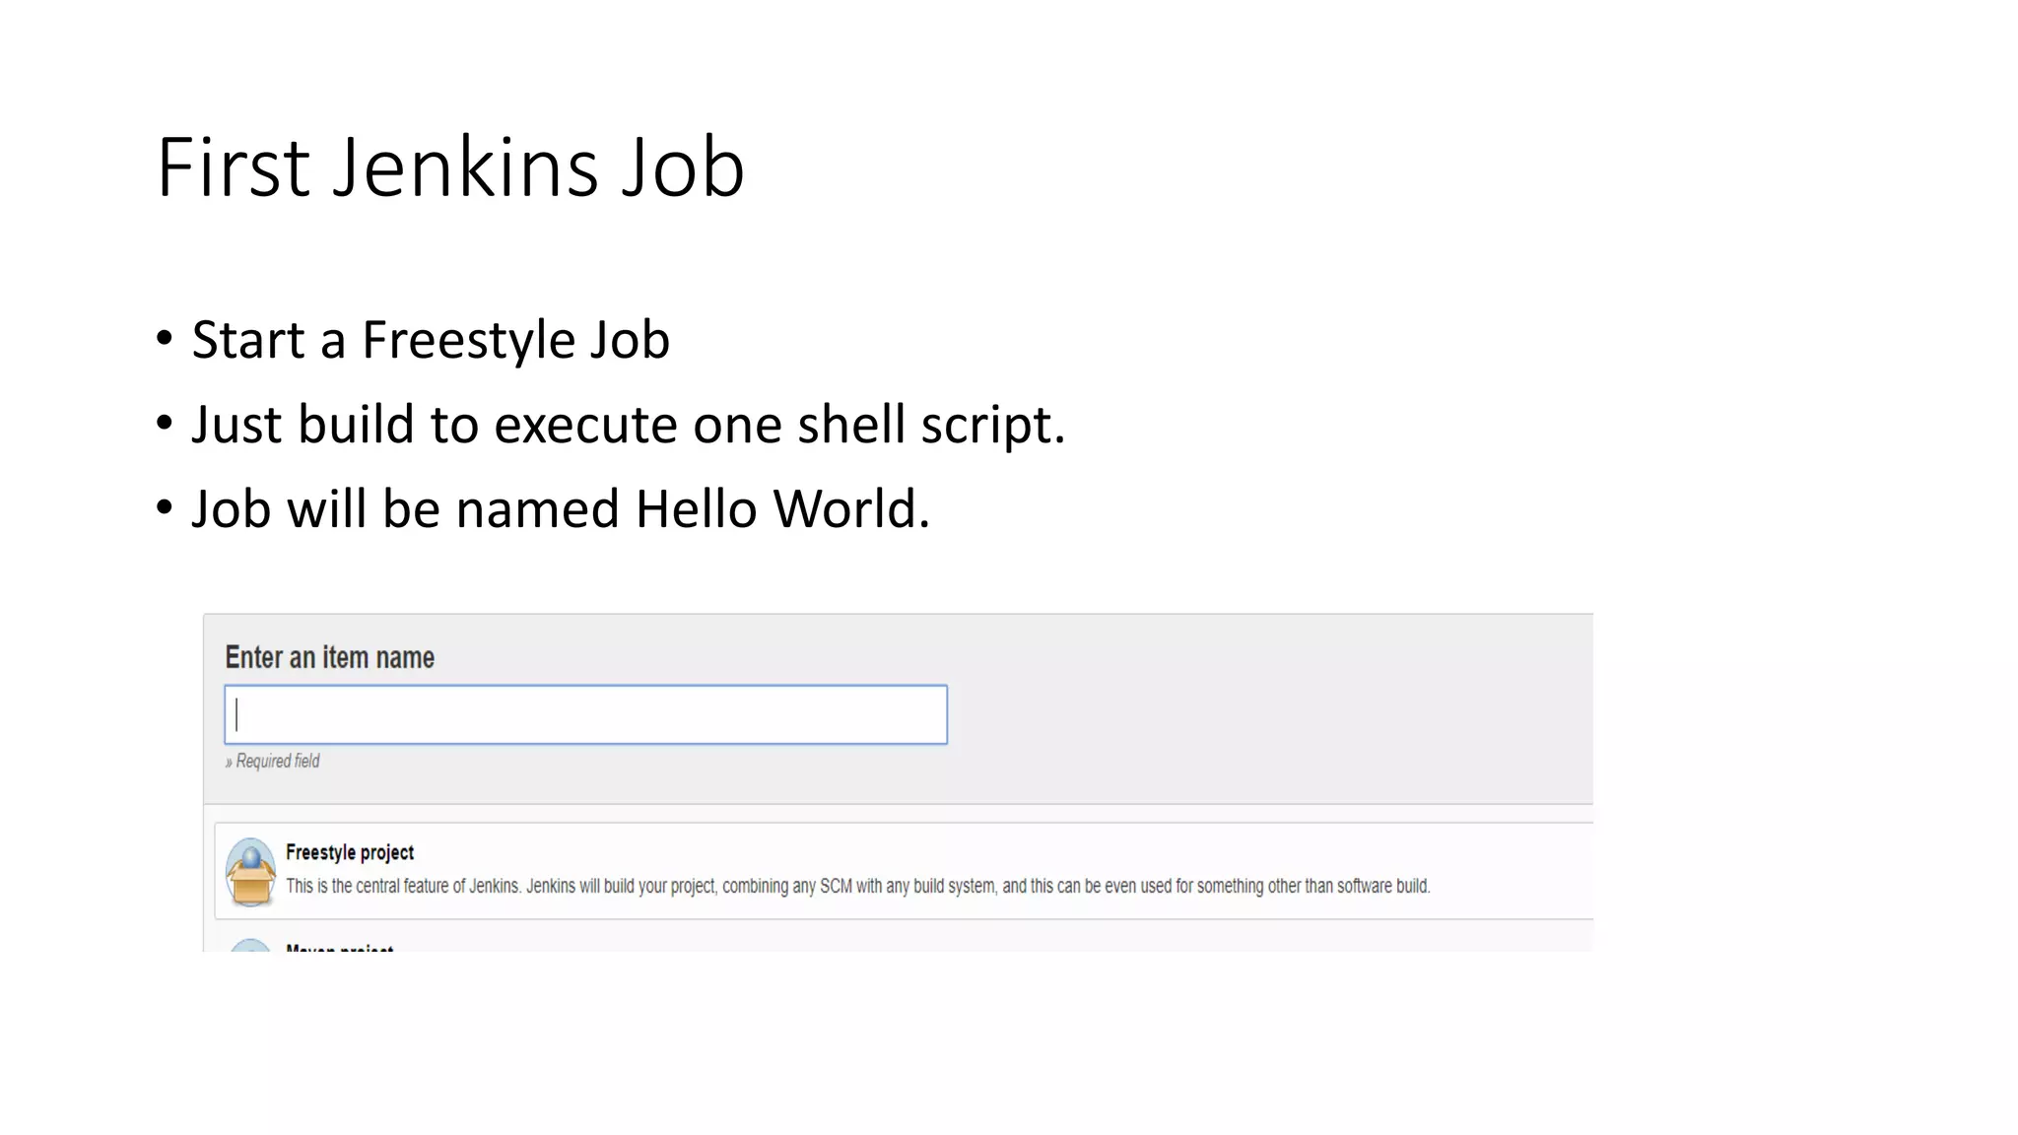The width and height of the screenshot is (2018, 1135).
Task: Click the 'Required field' hint text
Action: [x=272, y=761]
